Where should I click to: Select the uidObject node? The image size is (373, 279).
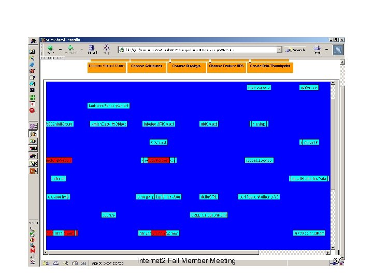(x=209, y=124)
